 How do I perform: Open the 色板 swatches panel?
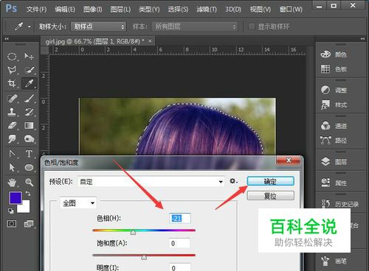[334, 69]
